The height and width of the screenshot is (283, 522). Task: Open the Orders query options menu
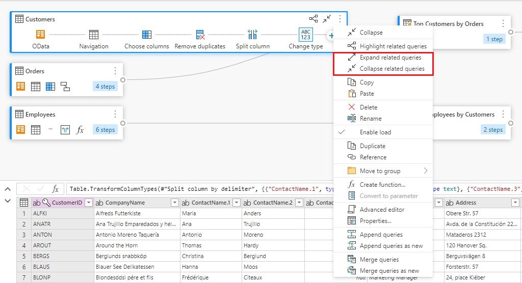coord(115,71)
